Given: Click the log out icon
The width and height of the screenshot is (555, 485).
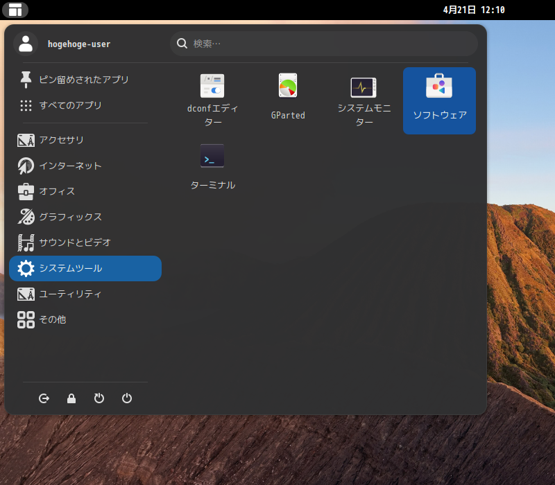Looking at the screenshot, I should [44, 398].
